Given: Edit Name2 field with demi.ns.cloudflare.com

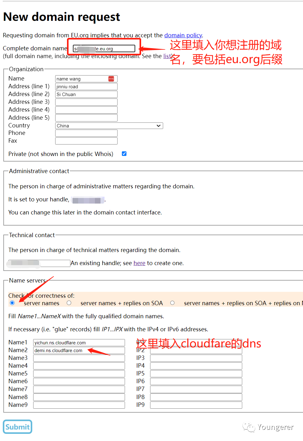Looking at the screenshot, I should (x=79, y=350).
